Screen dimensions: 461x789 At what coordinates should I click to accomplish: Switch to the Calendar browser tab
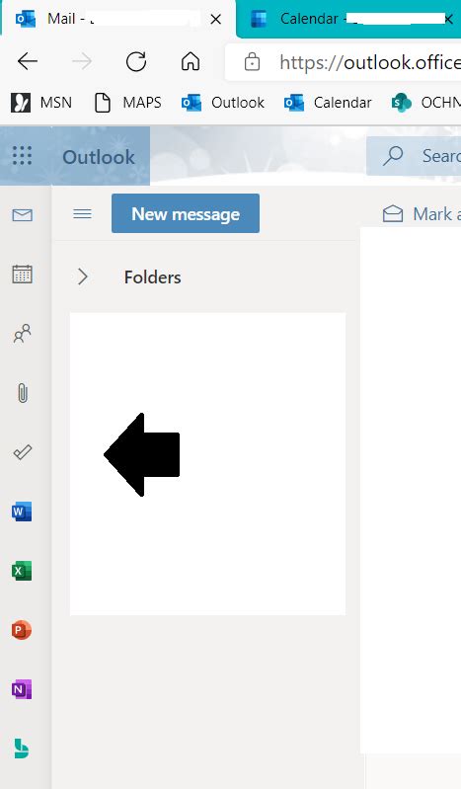348,19
